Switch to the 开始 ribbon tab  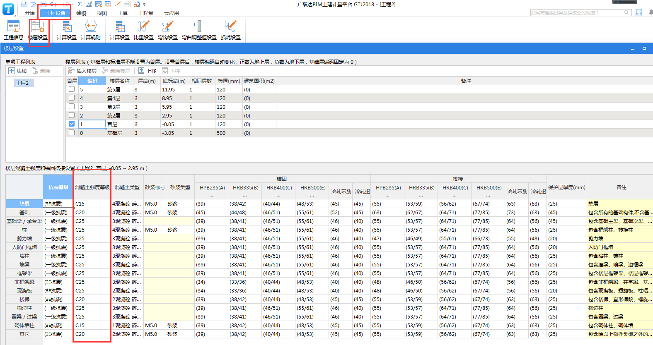coord(29,13)
